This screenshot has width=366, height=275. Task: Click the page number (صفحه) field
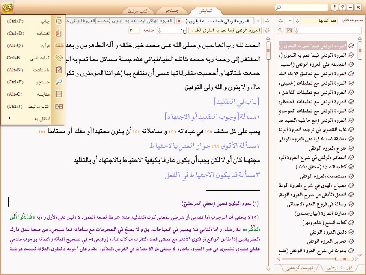point(134,31)
